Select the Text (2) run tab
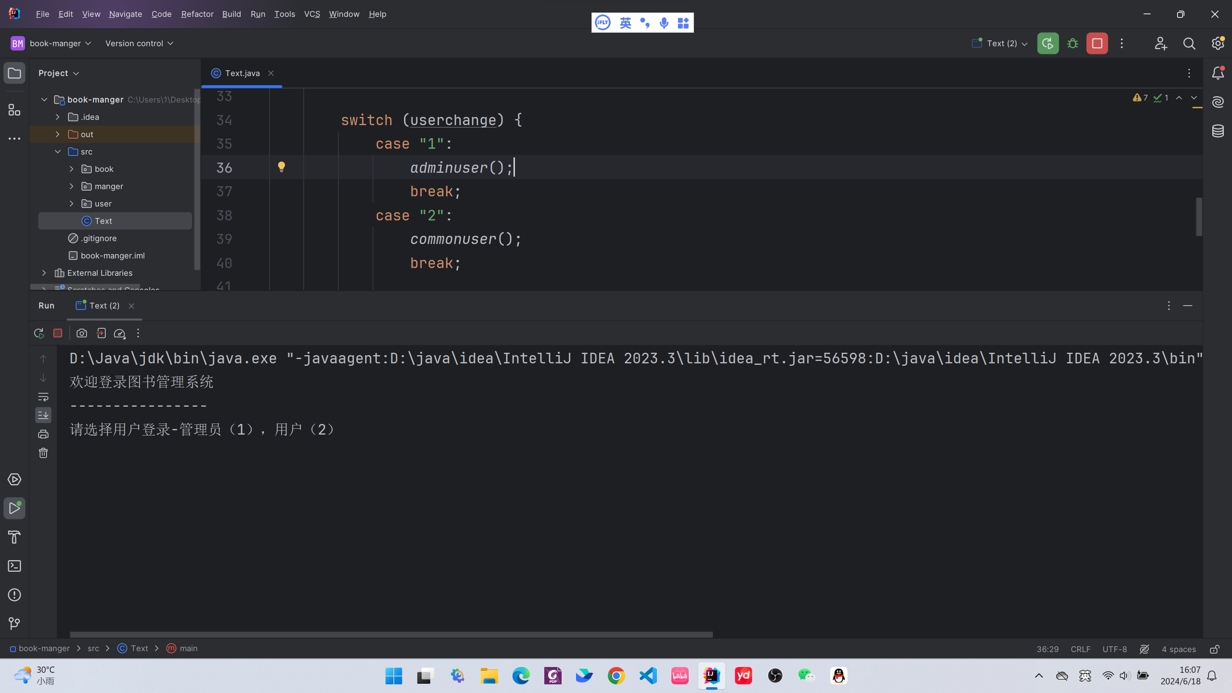 (104, 306)
